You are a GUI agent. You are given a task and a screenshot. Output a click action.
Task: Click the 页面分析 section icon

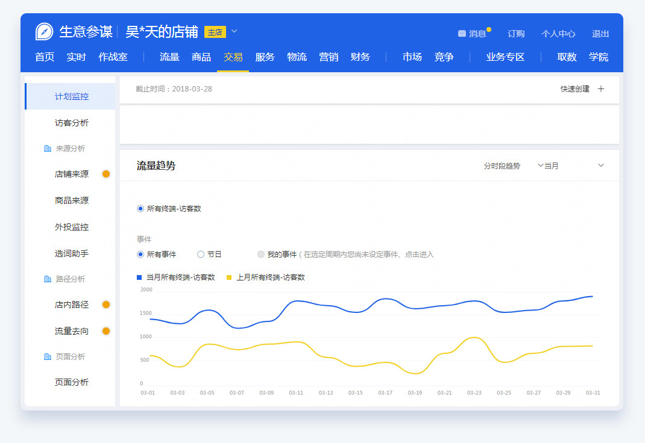pyautogui.click(x=48, y=357)
